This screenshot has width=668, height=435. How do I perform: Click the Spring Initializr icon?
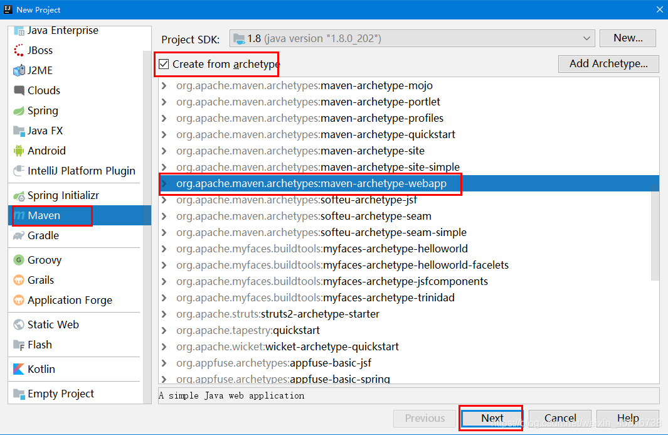[x=19, y=196]
